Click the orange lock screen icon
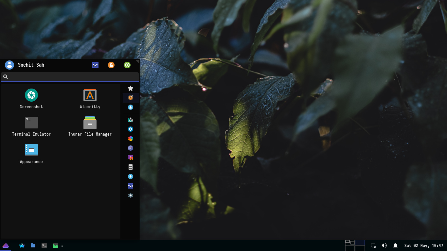The height and width of the screenshot is (251, 447). (x=111, y=65)
